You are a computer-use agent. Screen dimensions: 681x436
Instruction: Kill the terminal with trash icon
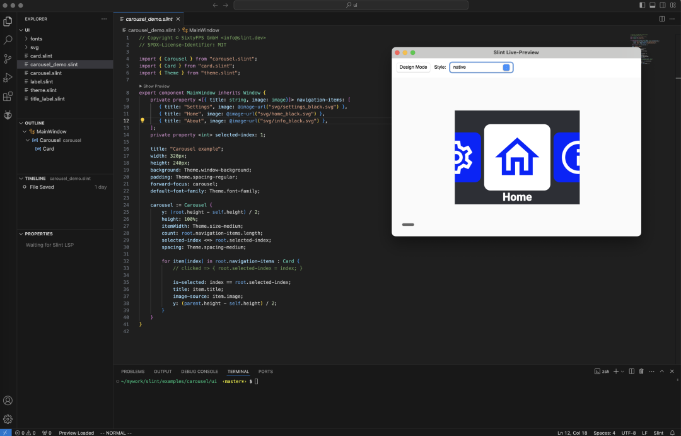click(641, 371)
